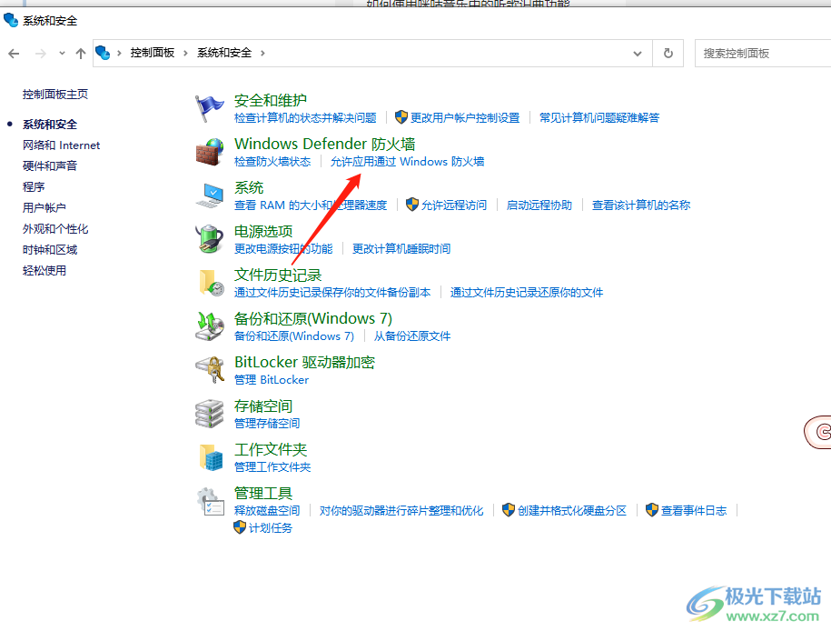This screenshot has width=831, height=631.
Task: Select 系统和安全 in the address bar
Action: tap(224, 53)
